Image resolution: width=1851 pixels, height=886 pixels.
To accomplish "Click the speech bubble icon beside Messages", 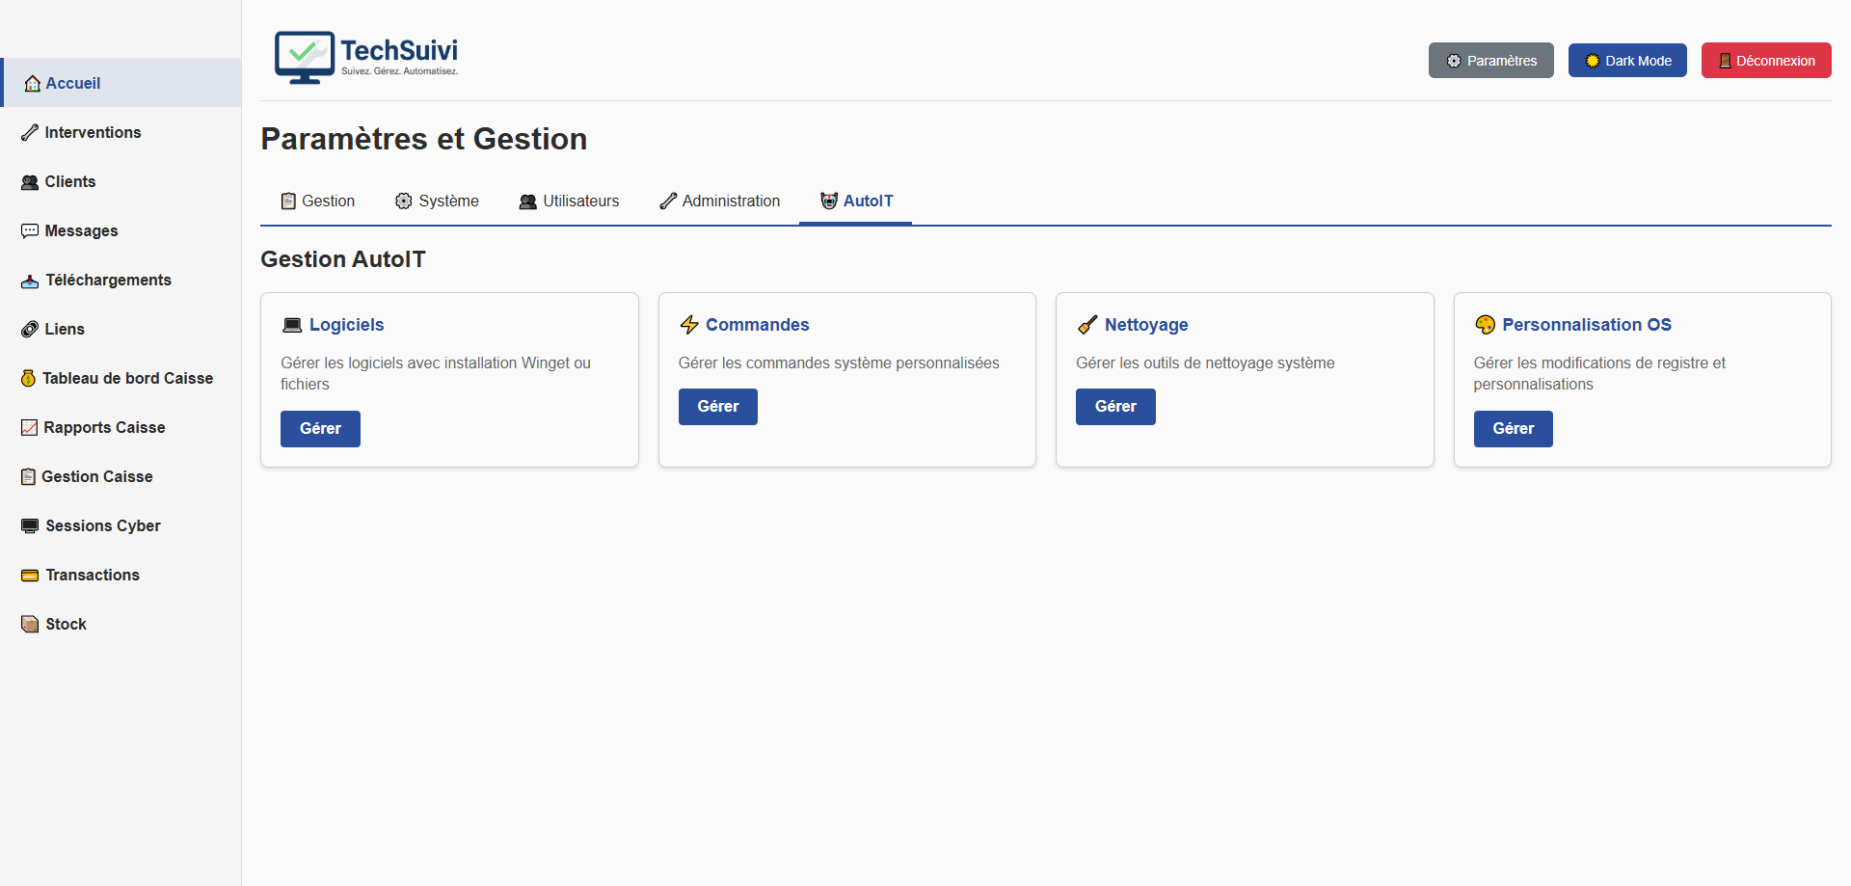I will (30, 231).
